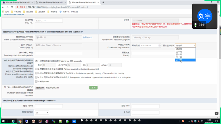This screenshot has width=221, height=124.
Task: Close the second browser tab
Action: pos(65,2)
